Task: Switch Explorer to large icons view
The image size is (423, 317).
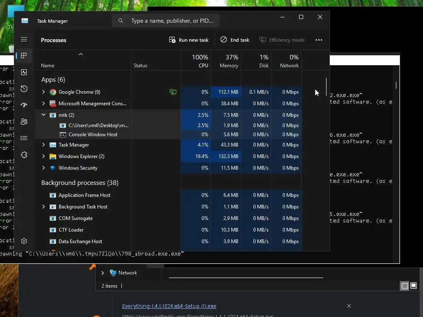Action: click(413, 286)
